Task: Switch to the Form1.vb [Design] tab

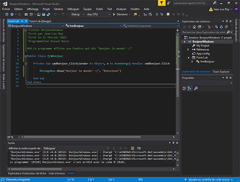Action: pyautogui.click(x=40, y=21)
